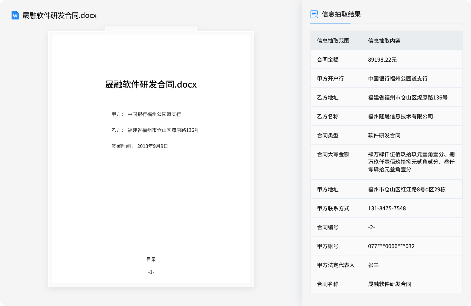The image size is (471, 306).
Task: Click the document title 晟融软件研发合同.docx on the page
Action: pos(151,84)
